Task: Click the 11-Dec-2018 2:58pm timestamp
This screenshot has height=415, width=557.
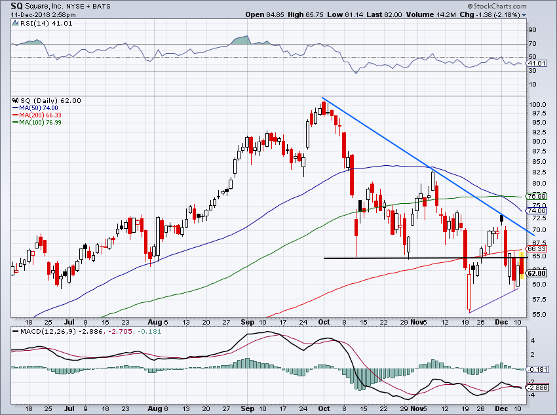Action: (43, 15)
